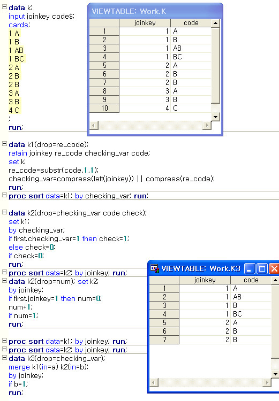The height and width of the screenshot is (401, 279).
Task: Click scroll-right arrow in Work.K3 table
Action: [x=267, y=383]
